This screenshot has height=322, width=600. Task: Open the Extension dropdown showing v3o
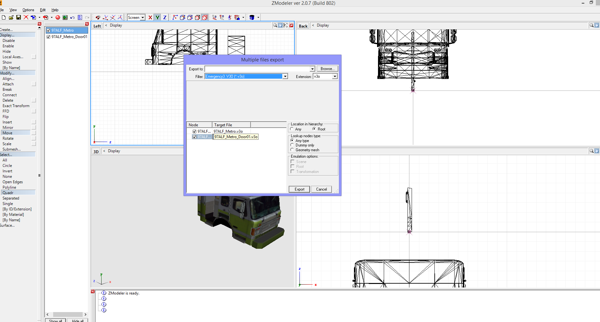pos(335,76)
